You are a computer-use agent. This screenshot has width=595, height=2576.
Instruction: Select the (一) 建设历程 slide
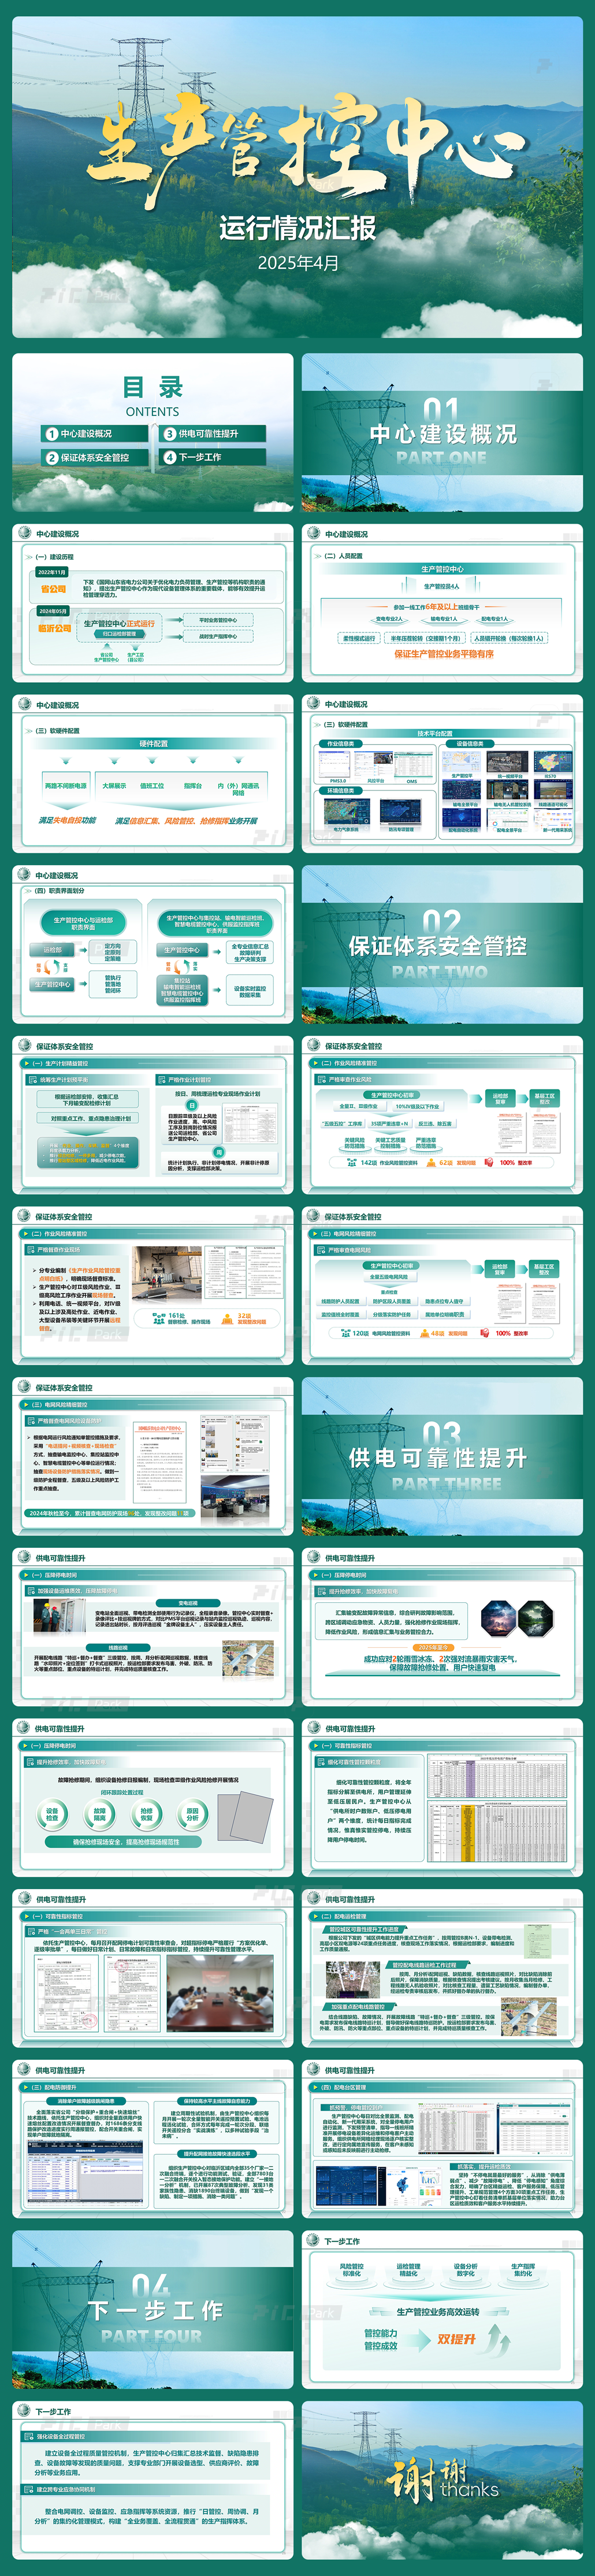pyautogui.click(x=153, y=603)
